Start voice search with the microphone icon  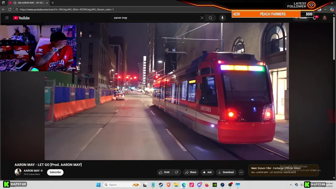click(x=222, y=18)
